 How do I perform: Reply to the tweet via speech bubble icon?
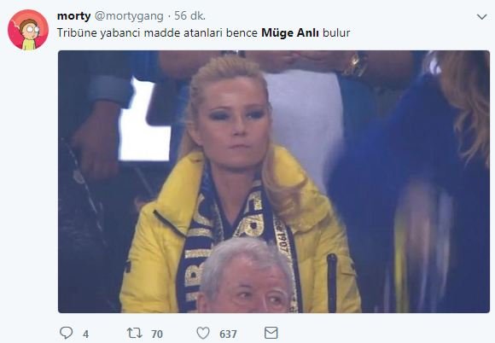pyautogui.click(x=67, y=333)
